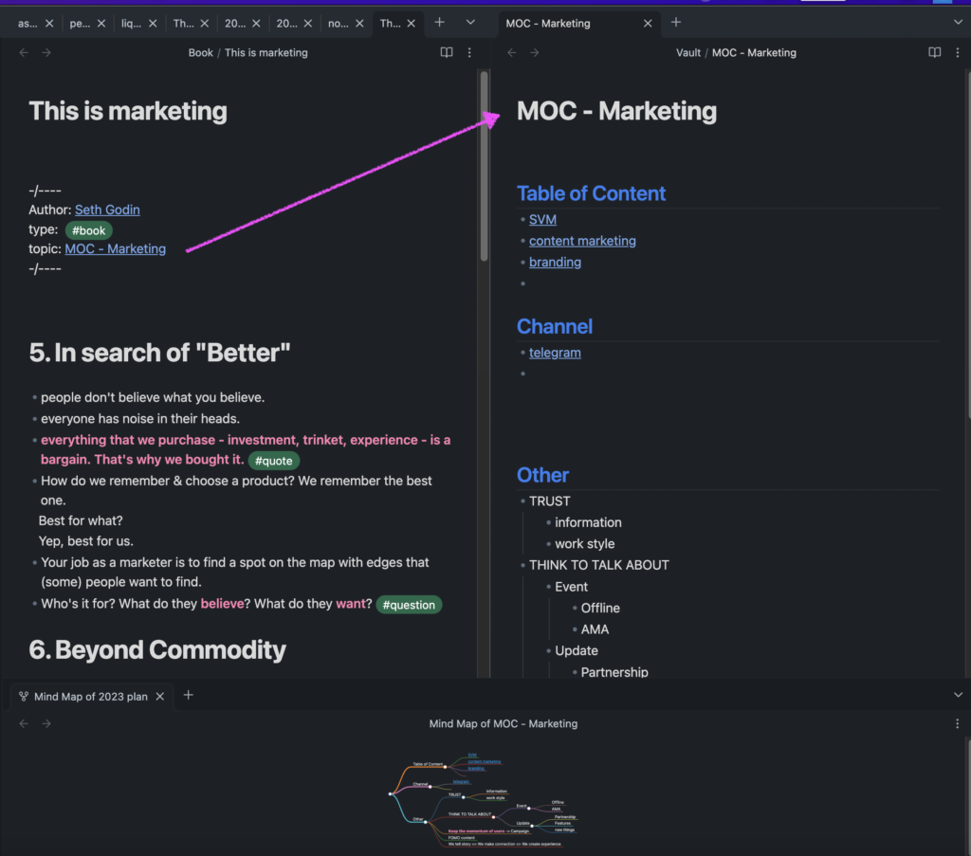
Task: Expand tab list dropdown in left tab group
Action: [470, 23]
